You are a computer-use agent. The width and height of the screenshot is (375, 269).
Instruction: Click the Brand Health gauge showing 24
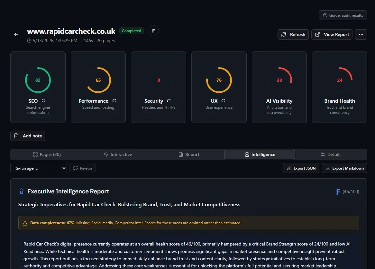340,80
